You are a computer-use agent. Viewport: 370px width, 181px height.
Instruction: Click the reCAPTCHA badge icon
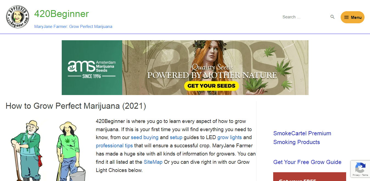pos(360,167)
